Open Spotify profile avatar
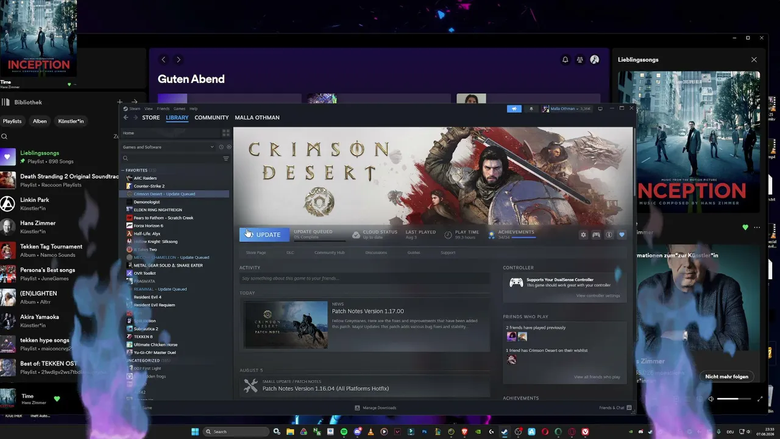 pos(595,60)
